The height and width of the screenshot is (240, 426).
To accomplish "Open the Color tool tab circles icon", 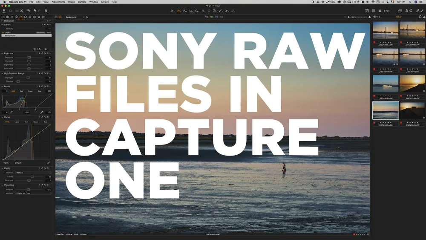I will [x=16, y=17].
